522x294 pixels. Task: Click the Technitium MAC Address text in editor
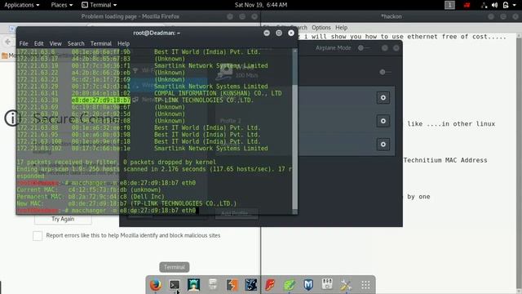445,160
